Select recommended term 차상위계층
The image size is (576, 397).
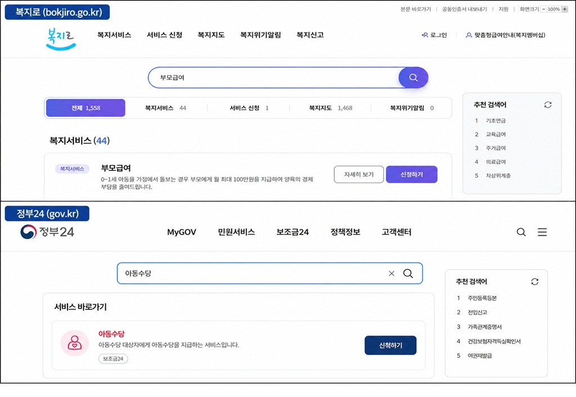[498, 175]
